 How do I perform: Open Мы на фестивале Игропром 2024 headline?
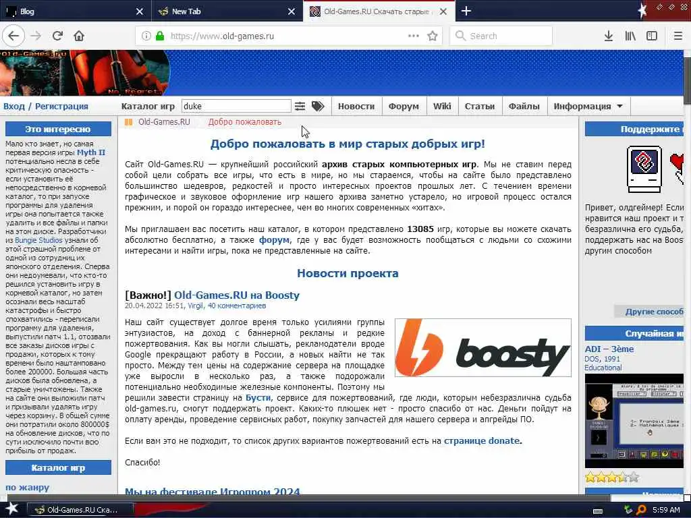point(213,491)
